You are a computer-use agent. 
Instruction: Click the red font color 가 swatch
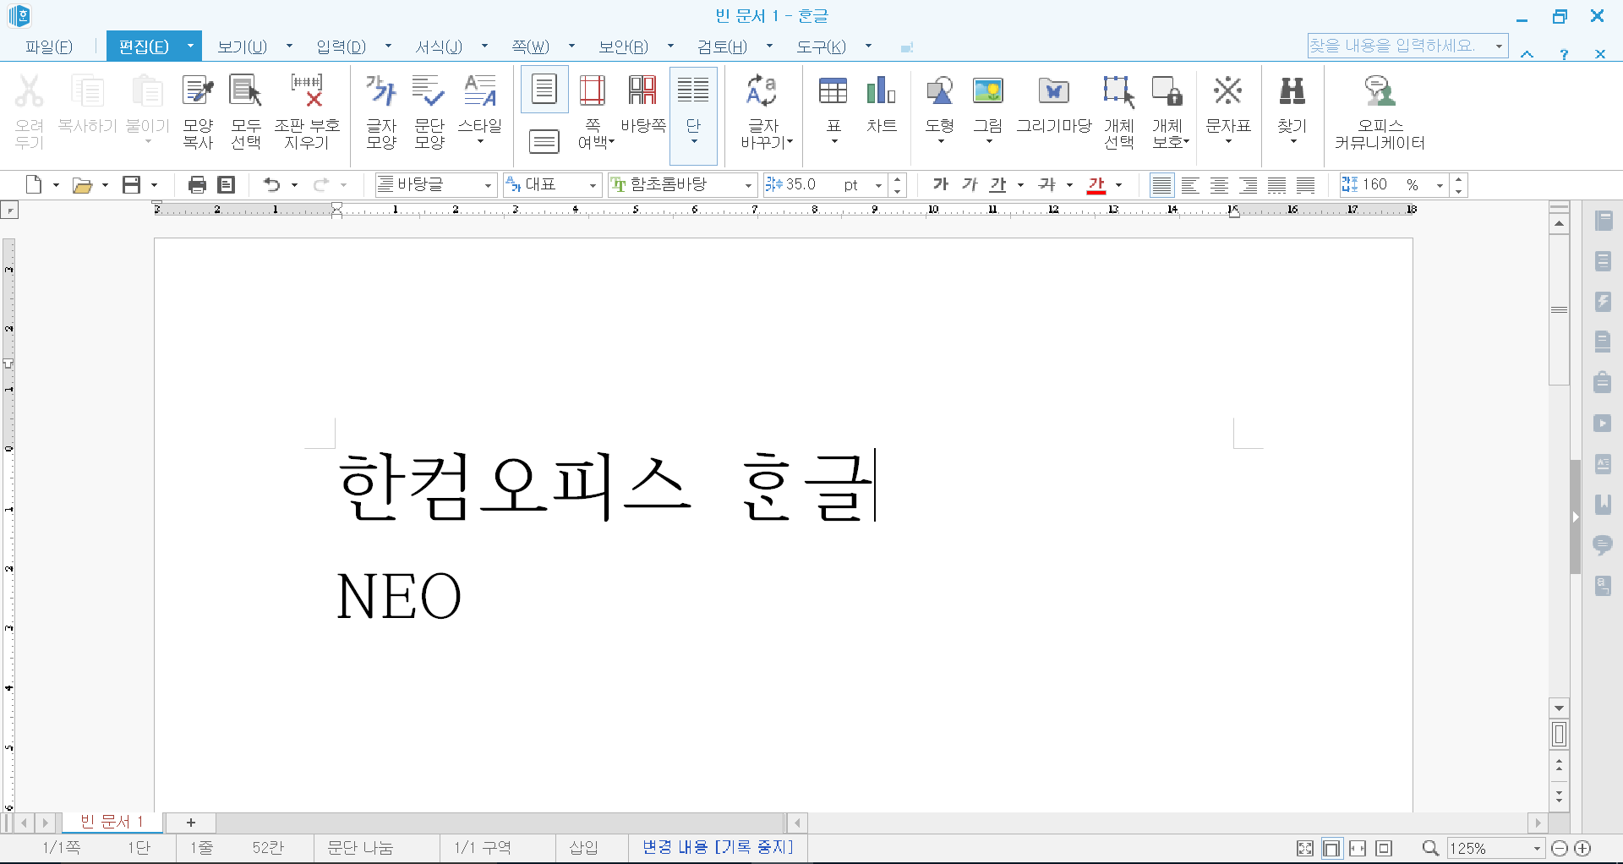[1096, 184]
